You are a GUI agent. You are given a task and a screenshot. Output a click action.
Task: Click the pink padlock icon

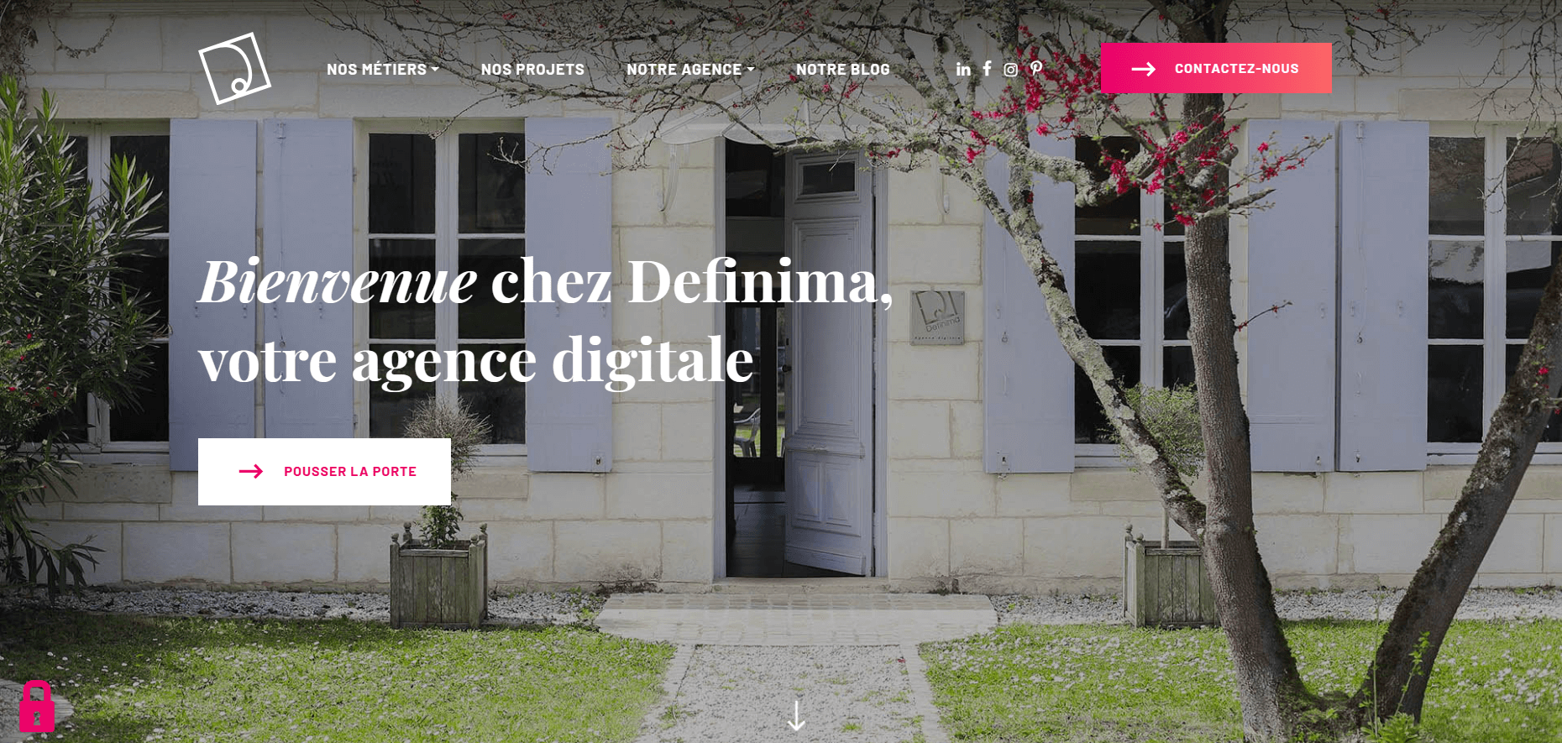click(37, 706)
